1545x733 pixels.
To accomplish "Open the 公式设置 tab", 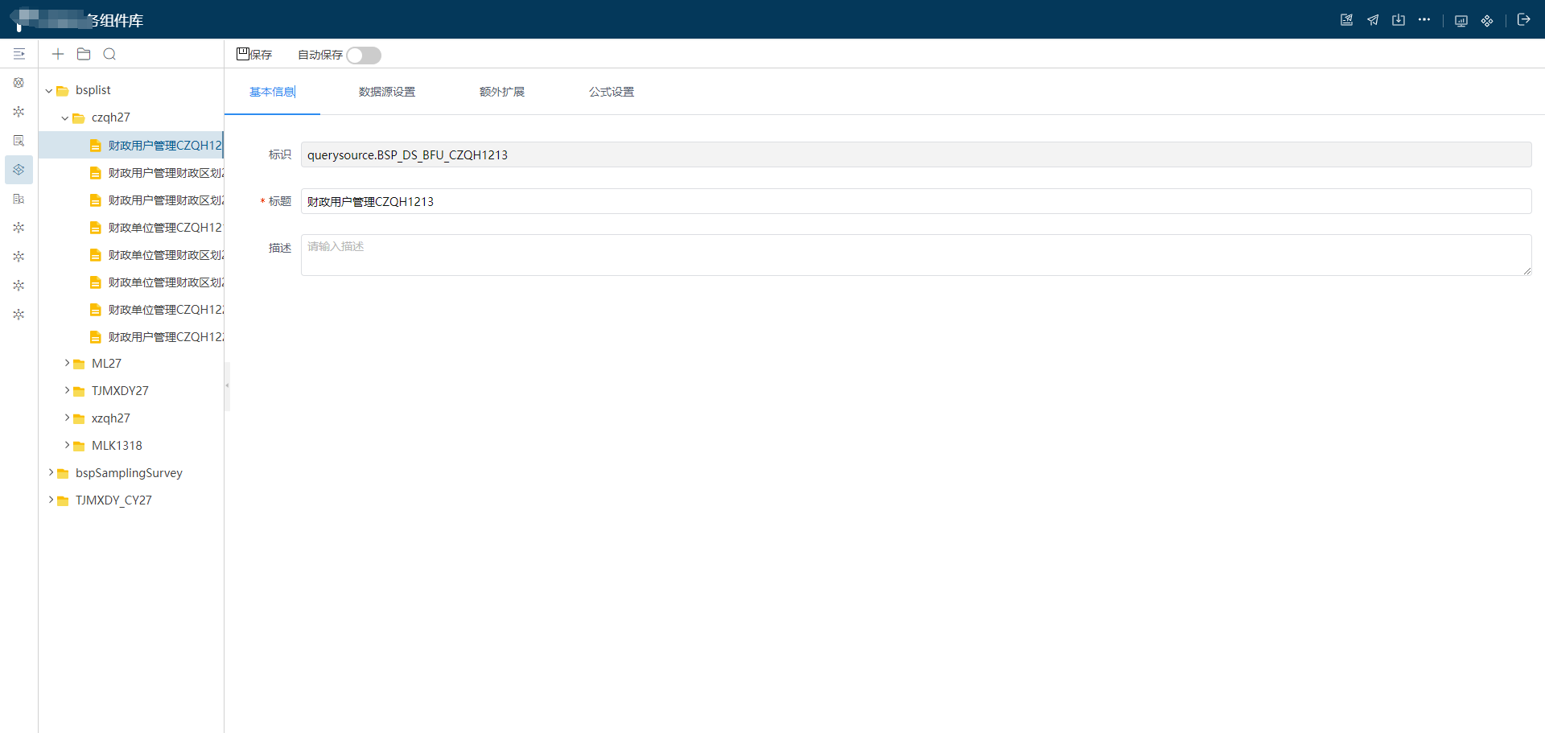I will click(612, 92).
